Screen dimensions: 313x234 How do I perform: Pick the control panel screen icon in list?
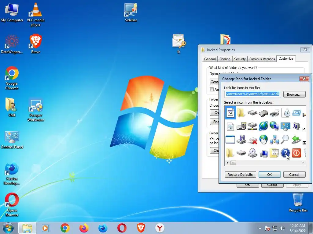[285, 126]
